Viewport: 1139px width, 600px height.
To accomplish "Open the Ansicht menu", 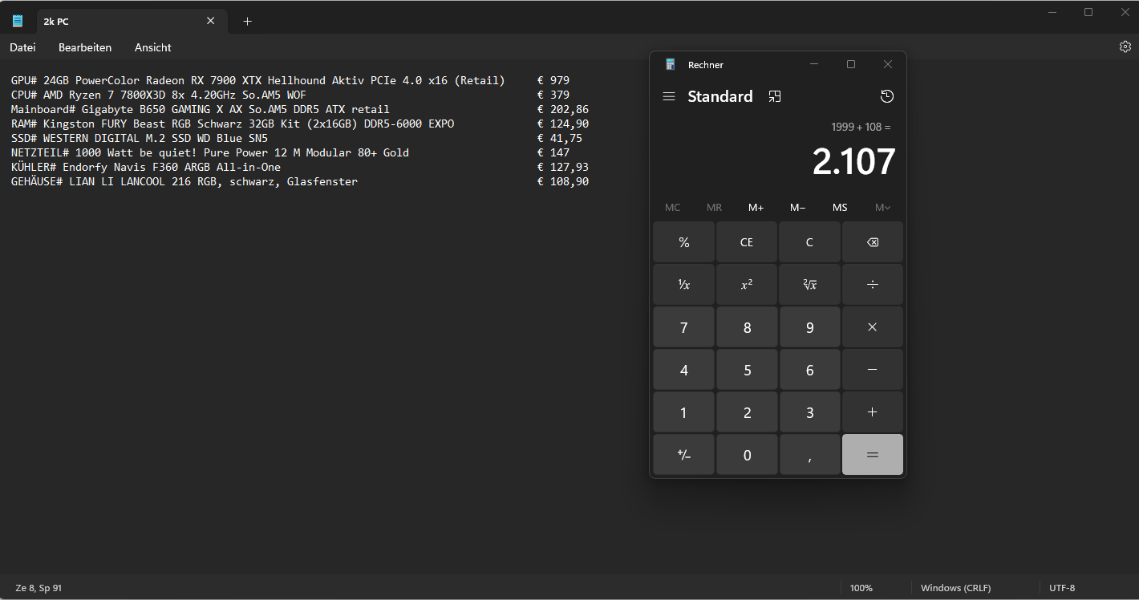I will (x=152, y=47).
